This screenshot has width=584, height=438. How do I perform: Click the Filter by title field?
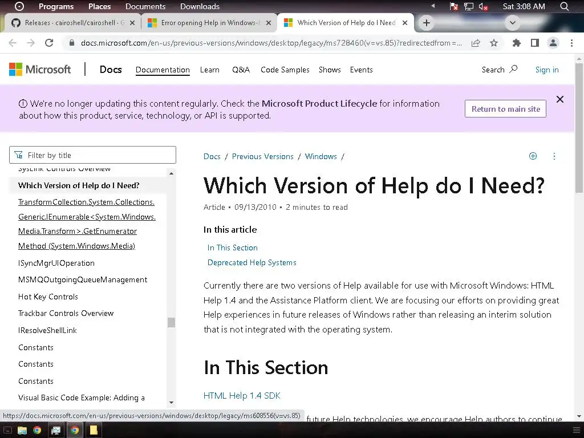pyautogui.click(x=92, y=155)
